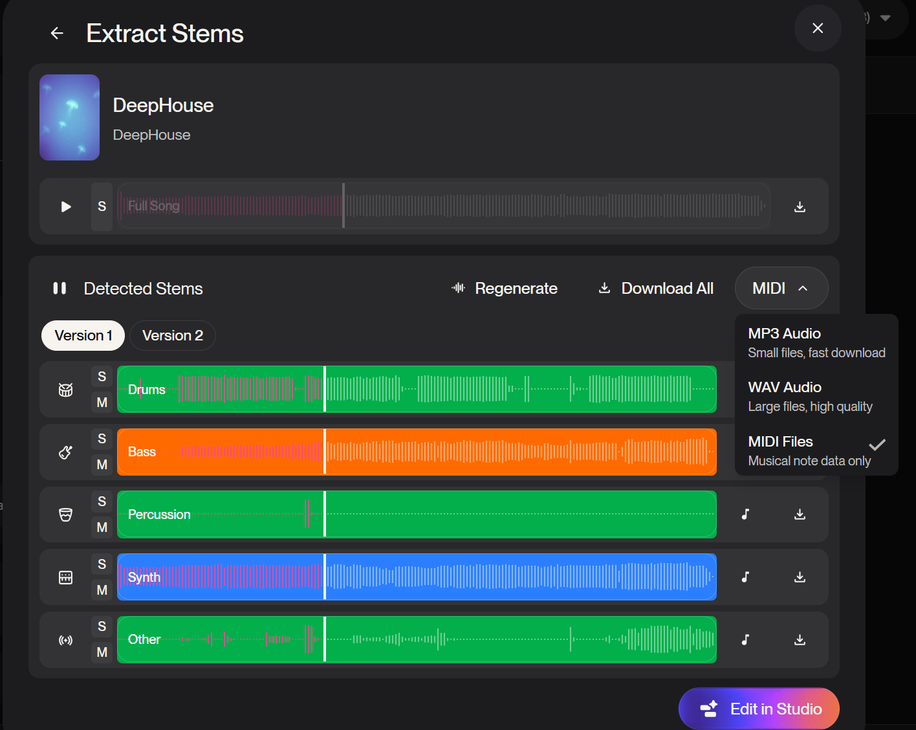Screen dimensions: 916x730
Task: Download the Other stem
Action: click(x=800, y=640)
